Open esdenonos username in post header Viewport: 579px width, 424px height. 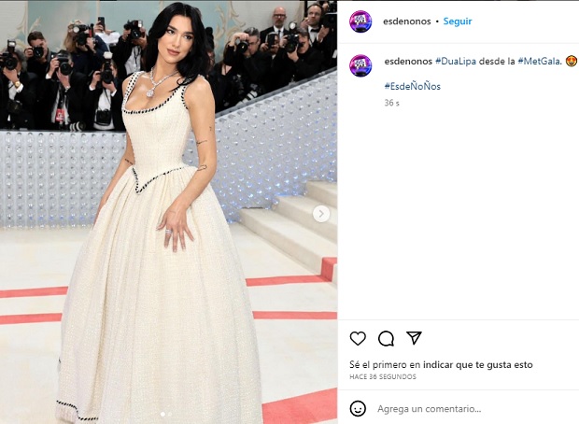click(407, 21)
